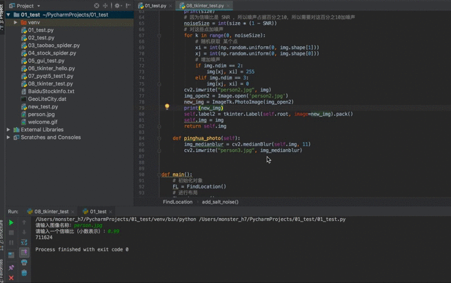This screenshot has width=451, height=283.
Task: Click the def pinghua_photo(self) line
Action: tap(206, 139)
